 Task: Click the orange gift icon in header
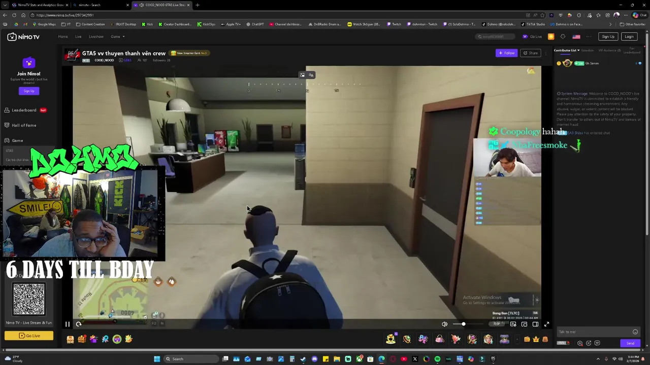point(551,36)
